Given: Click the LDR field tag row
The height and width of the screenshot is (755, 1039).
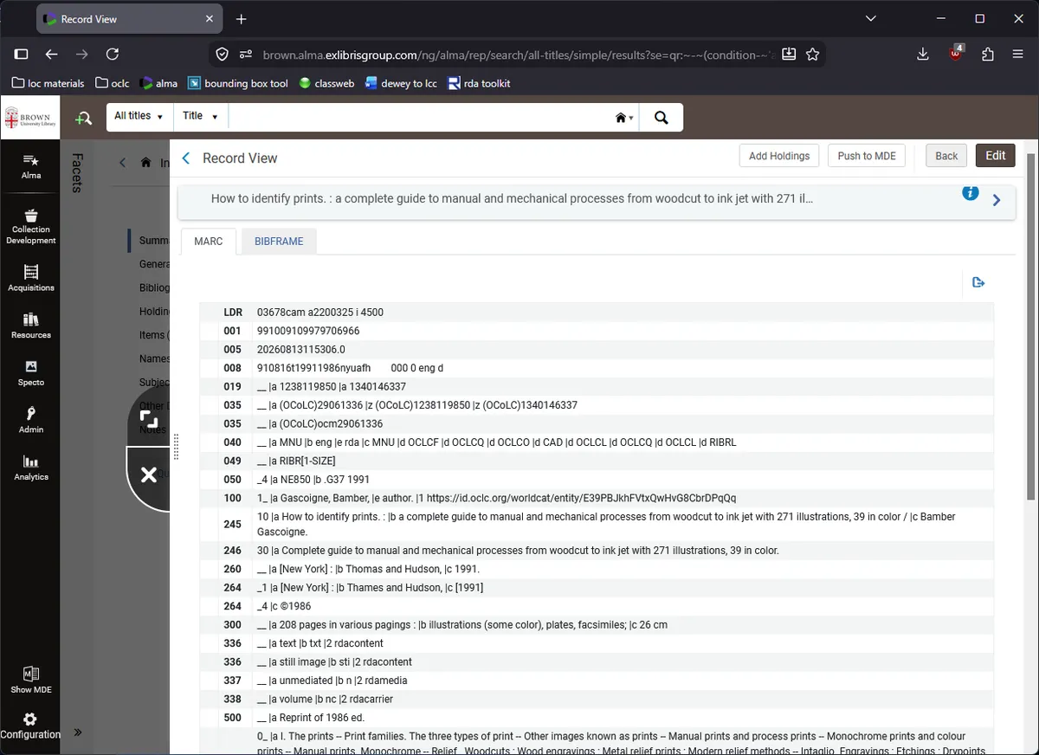Looking at the screenshot, I should [x=596, y=313].
